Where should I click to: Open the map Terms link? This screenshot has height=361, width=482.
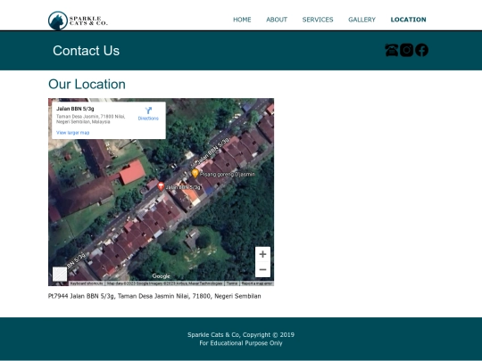pyautogui.click(x=232, y=283)
